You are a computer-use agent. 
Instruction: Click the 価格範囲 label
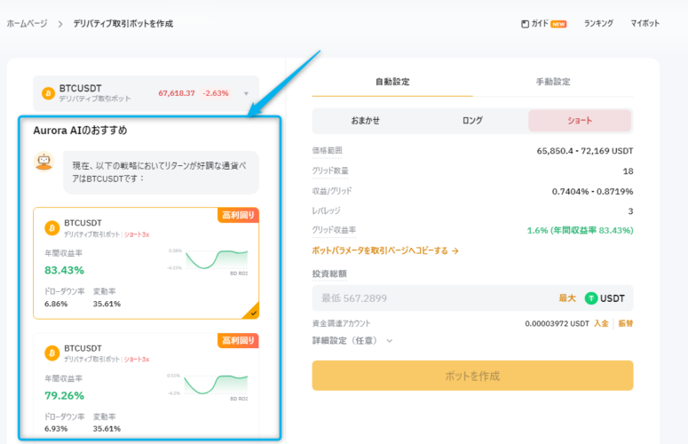click(x=327, y=150)
